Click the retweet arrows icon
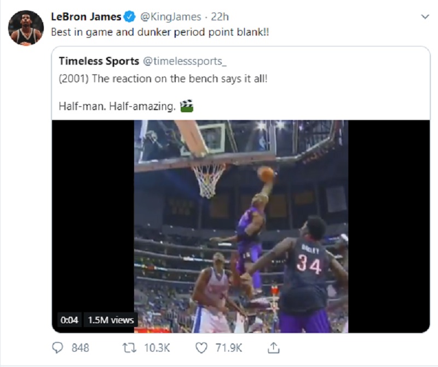The width and height of the screenshot is (438, 367). pyautogui.click(x=129, y=348)
